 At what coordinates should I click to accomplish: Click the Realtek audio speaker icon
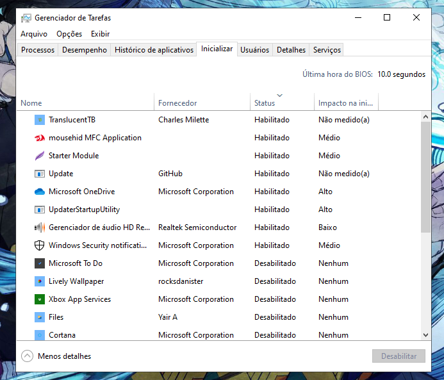point(40,227)
